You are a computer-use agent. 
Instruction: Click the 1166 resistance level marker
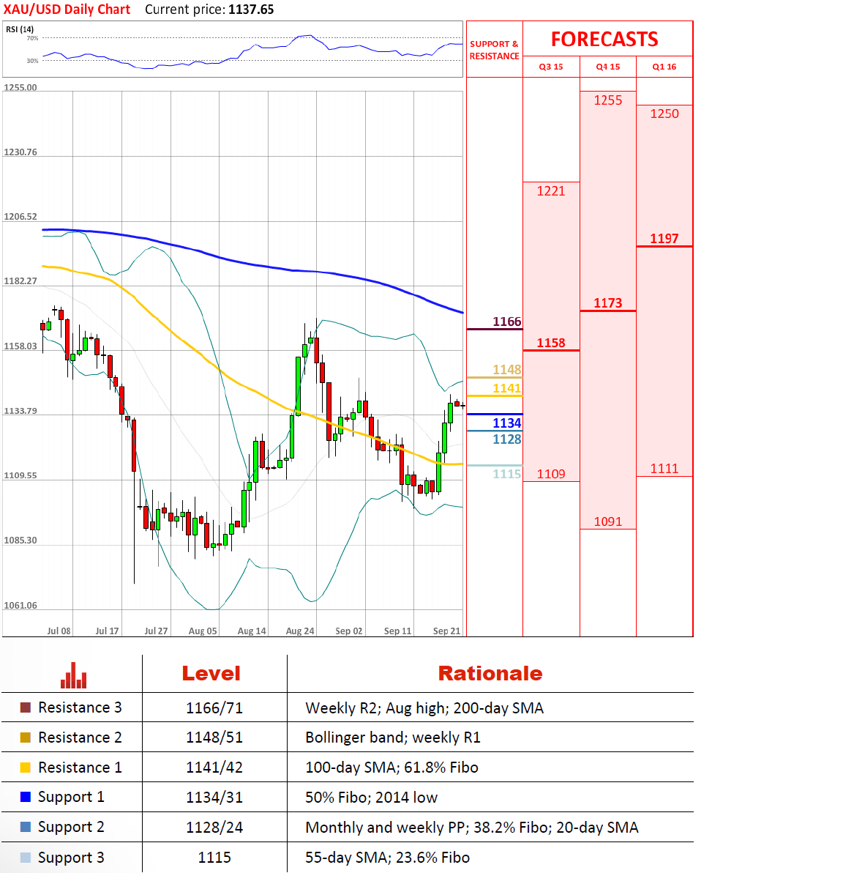pyautogui.click(x=507, y=322)
